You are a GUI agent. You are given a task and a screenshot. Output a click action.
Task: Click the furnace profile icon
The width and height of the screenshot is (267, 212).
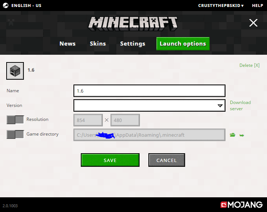(x=15, y=71)
